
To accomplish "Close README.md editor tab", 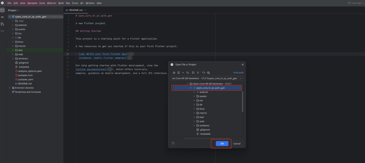I will pyautogui.click(x=85, y=10).
